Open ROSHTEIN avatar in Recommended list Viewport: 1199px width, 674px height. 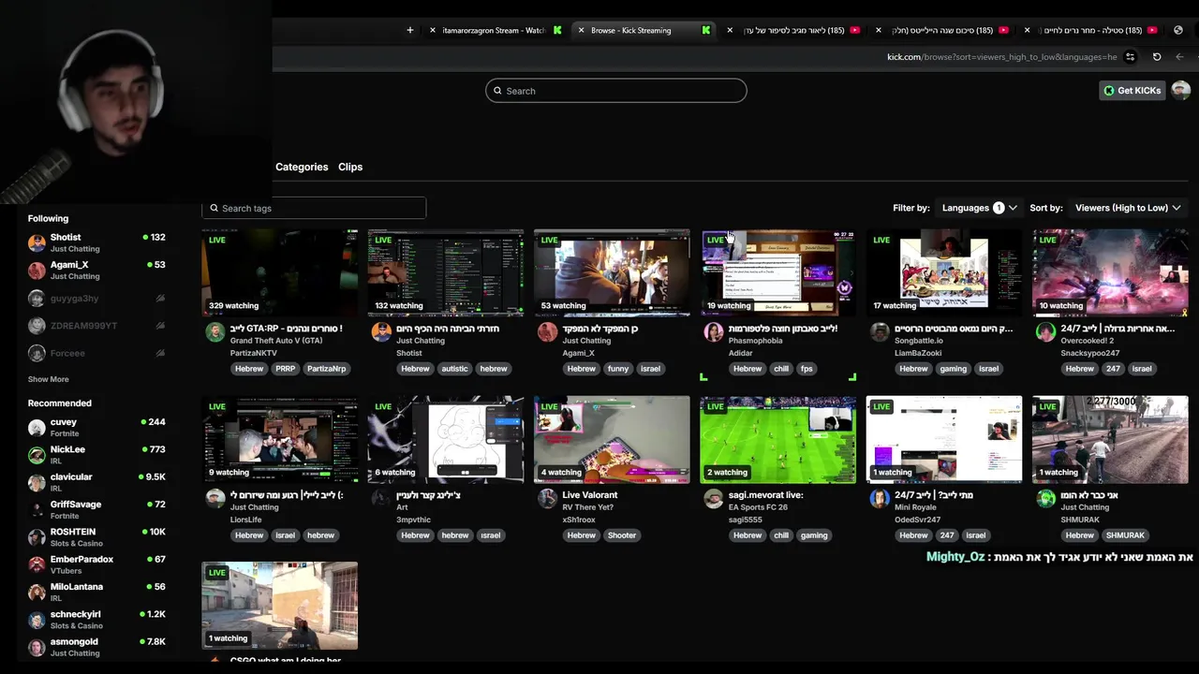pos(37,537)
